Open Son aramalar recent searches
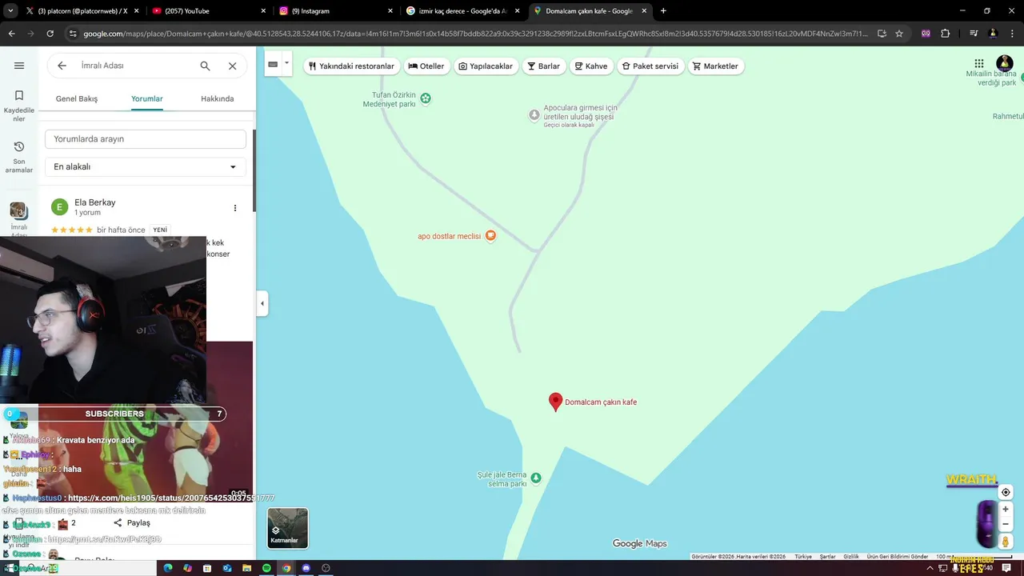 pos(19,157)
